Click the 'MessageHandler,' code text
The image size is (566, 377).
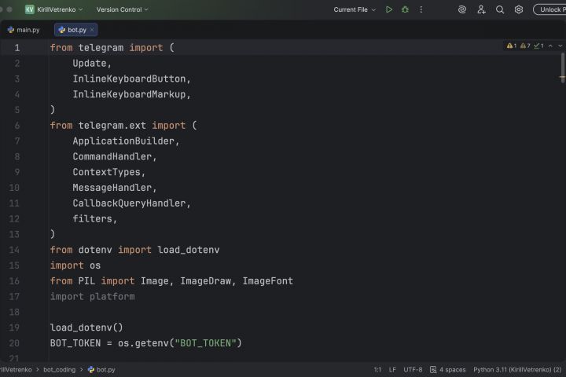pos(115,188)
